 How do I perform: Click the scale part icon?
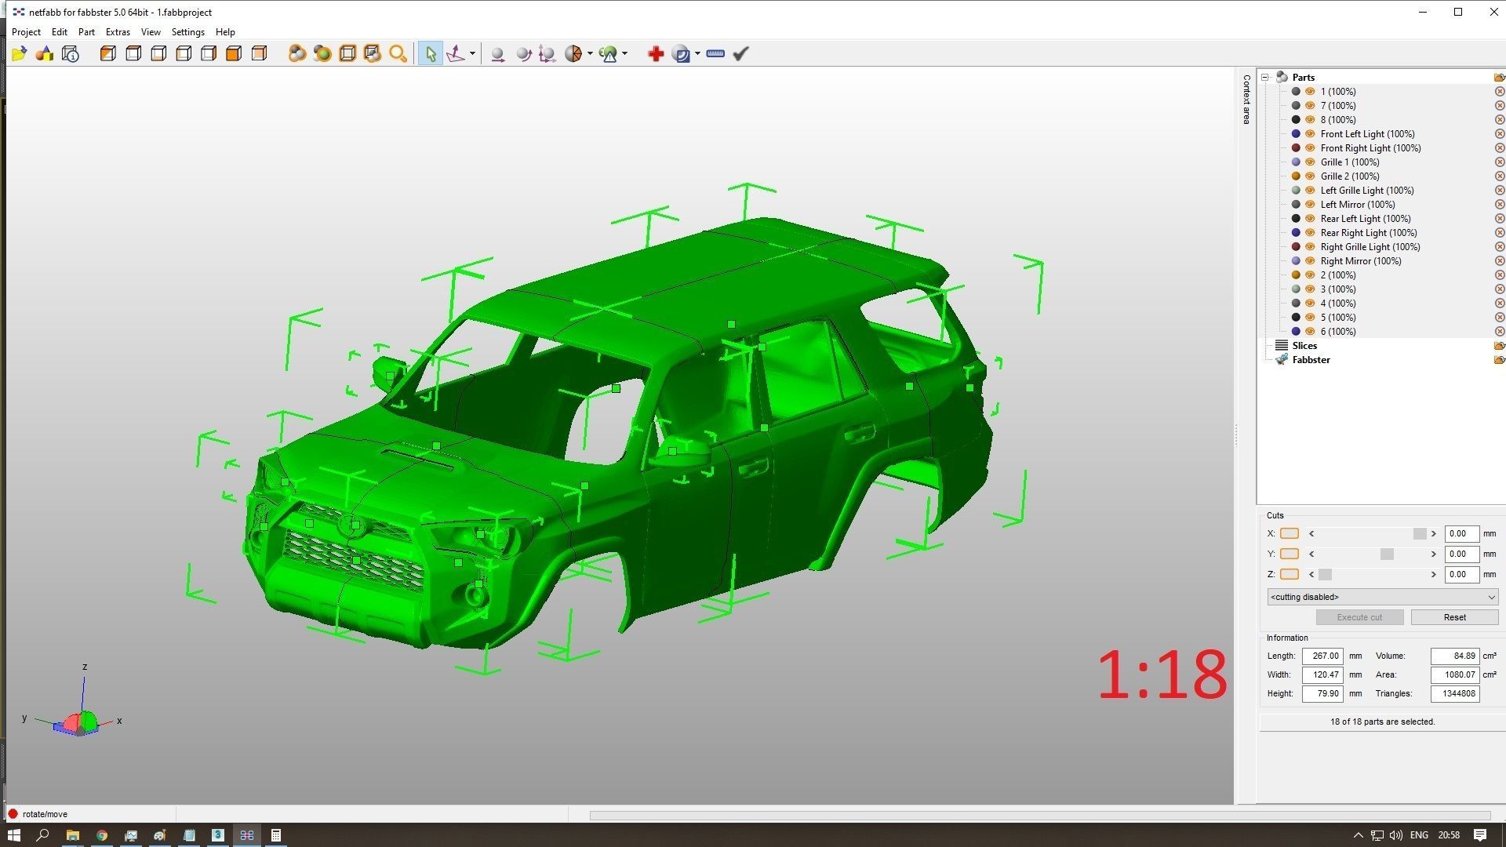[x=547, y=53]
